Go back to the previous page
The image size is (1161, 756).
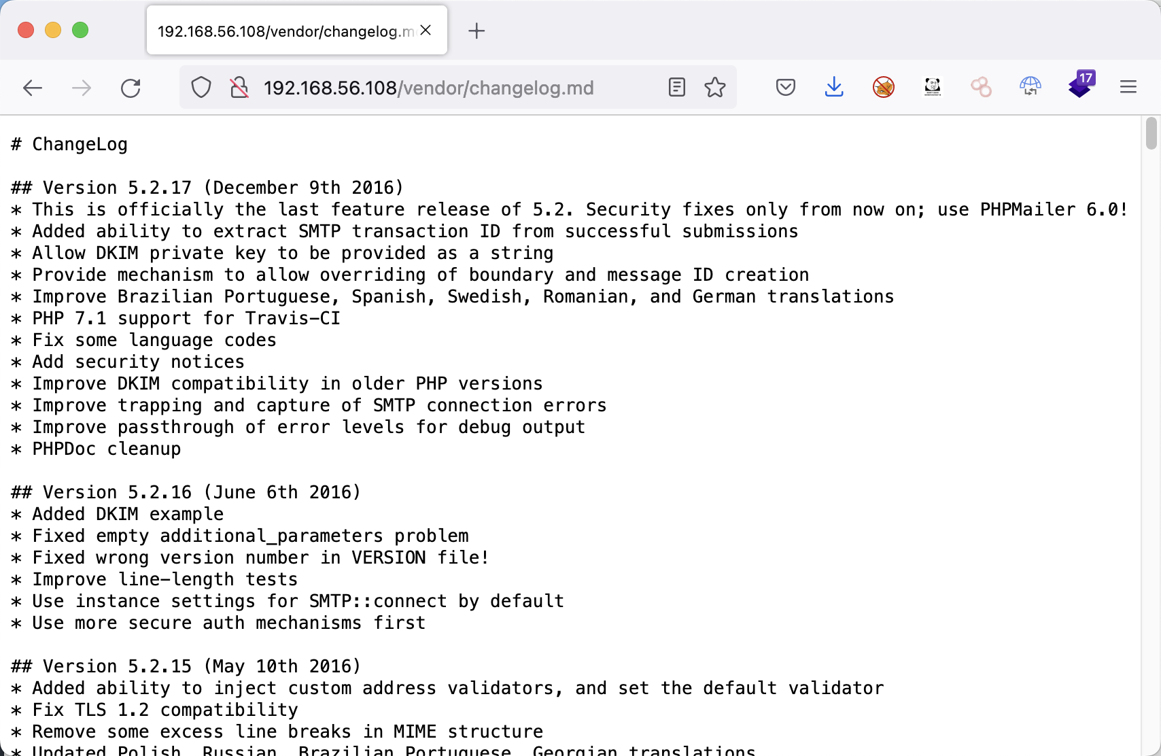(33, 88)
